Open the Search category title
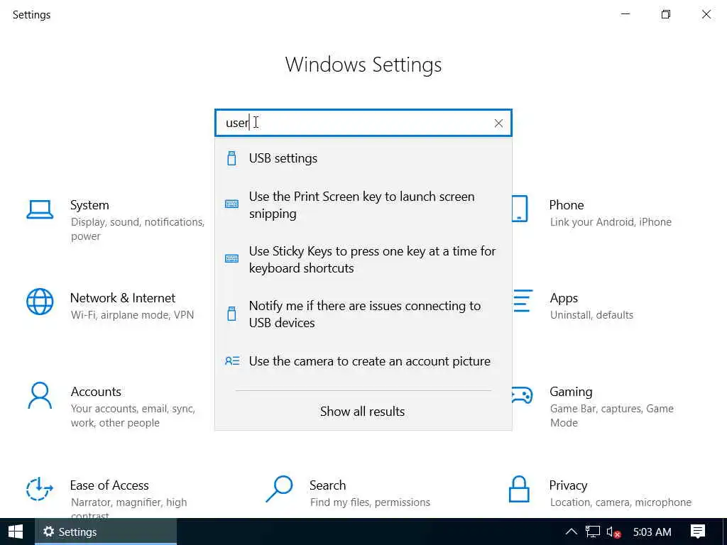Viewport: 727px width, 545px height. 327,485
